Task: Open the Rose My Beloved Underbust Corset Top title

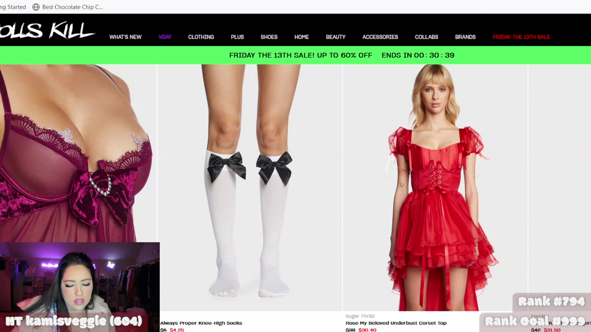Action: [396, 323]
